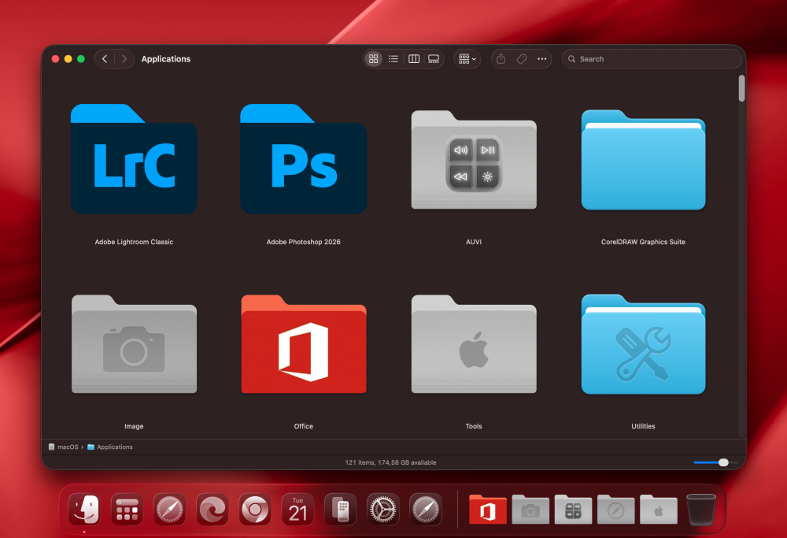This screenshot has height=538, width=787.
Task: Open the Apple logo folder stack in Dock
Action: pyautogui.click(x=659, y=510)
